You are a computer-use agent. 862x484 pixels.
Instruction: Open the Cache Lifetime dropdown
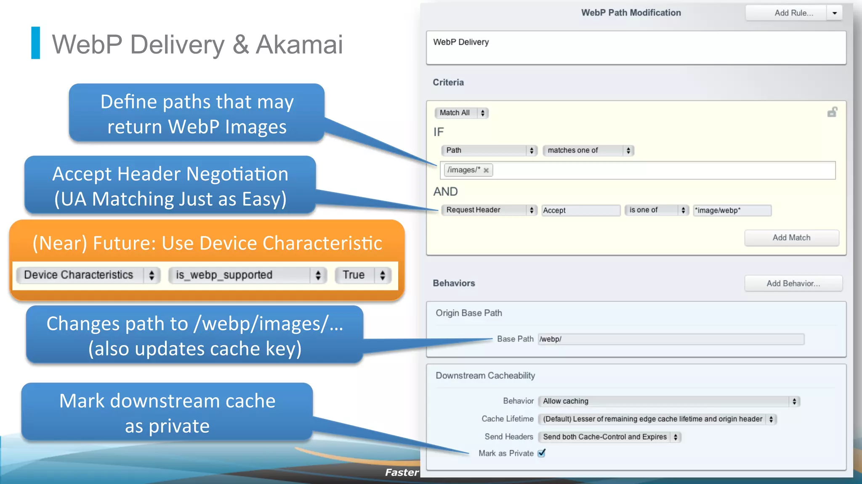click(x=657, y=419)
